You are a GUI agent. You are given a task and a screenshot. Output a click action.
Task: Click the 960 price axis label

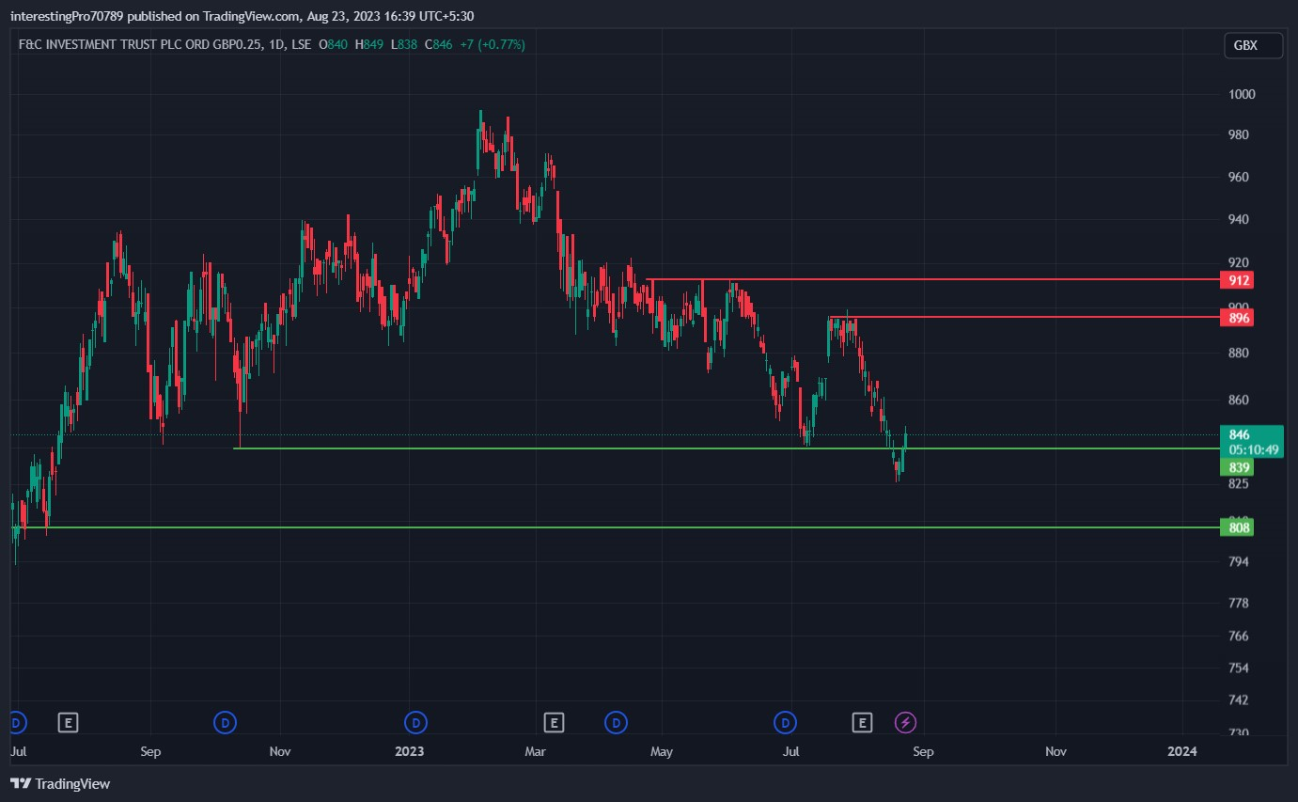1239,177
